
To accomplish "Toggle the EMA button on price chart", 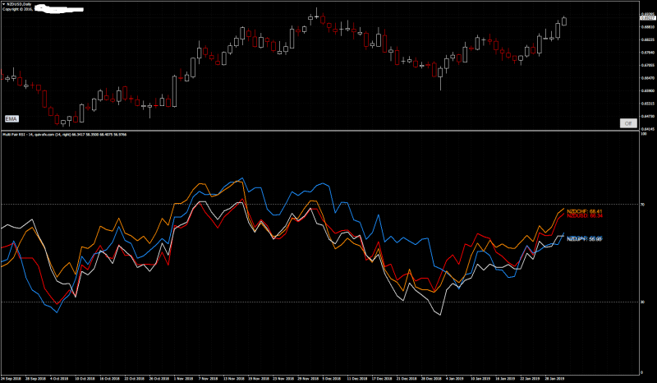I will 11,119.
